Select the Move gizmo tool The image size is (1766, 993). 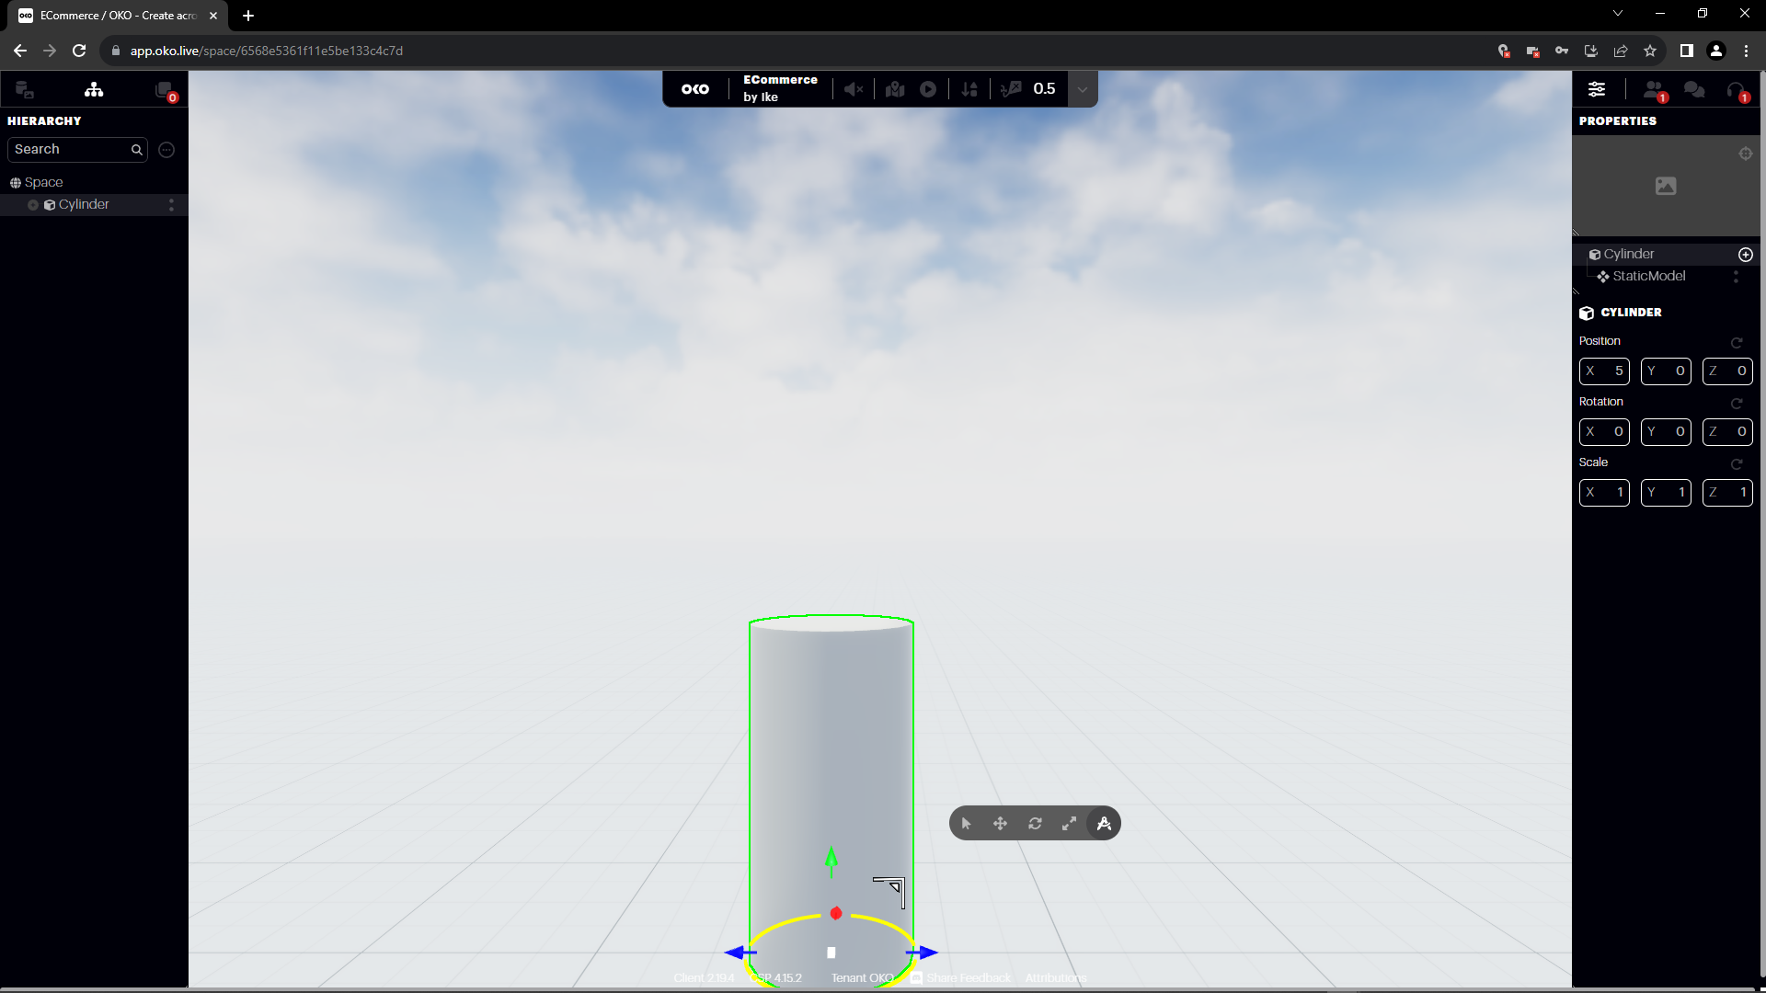click(1000, 823)
